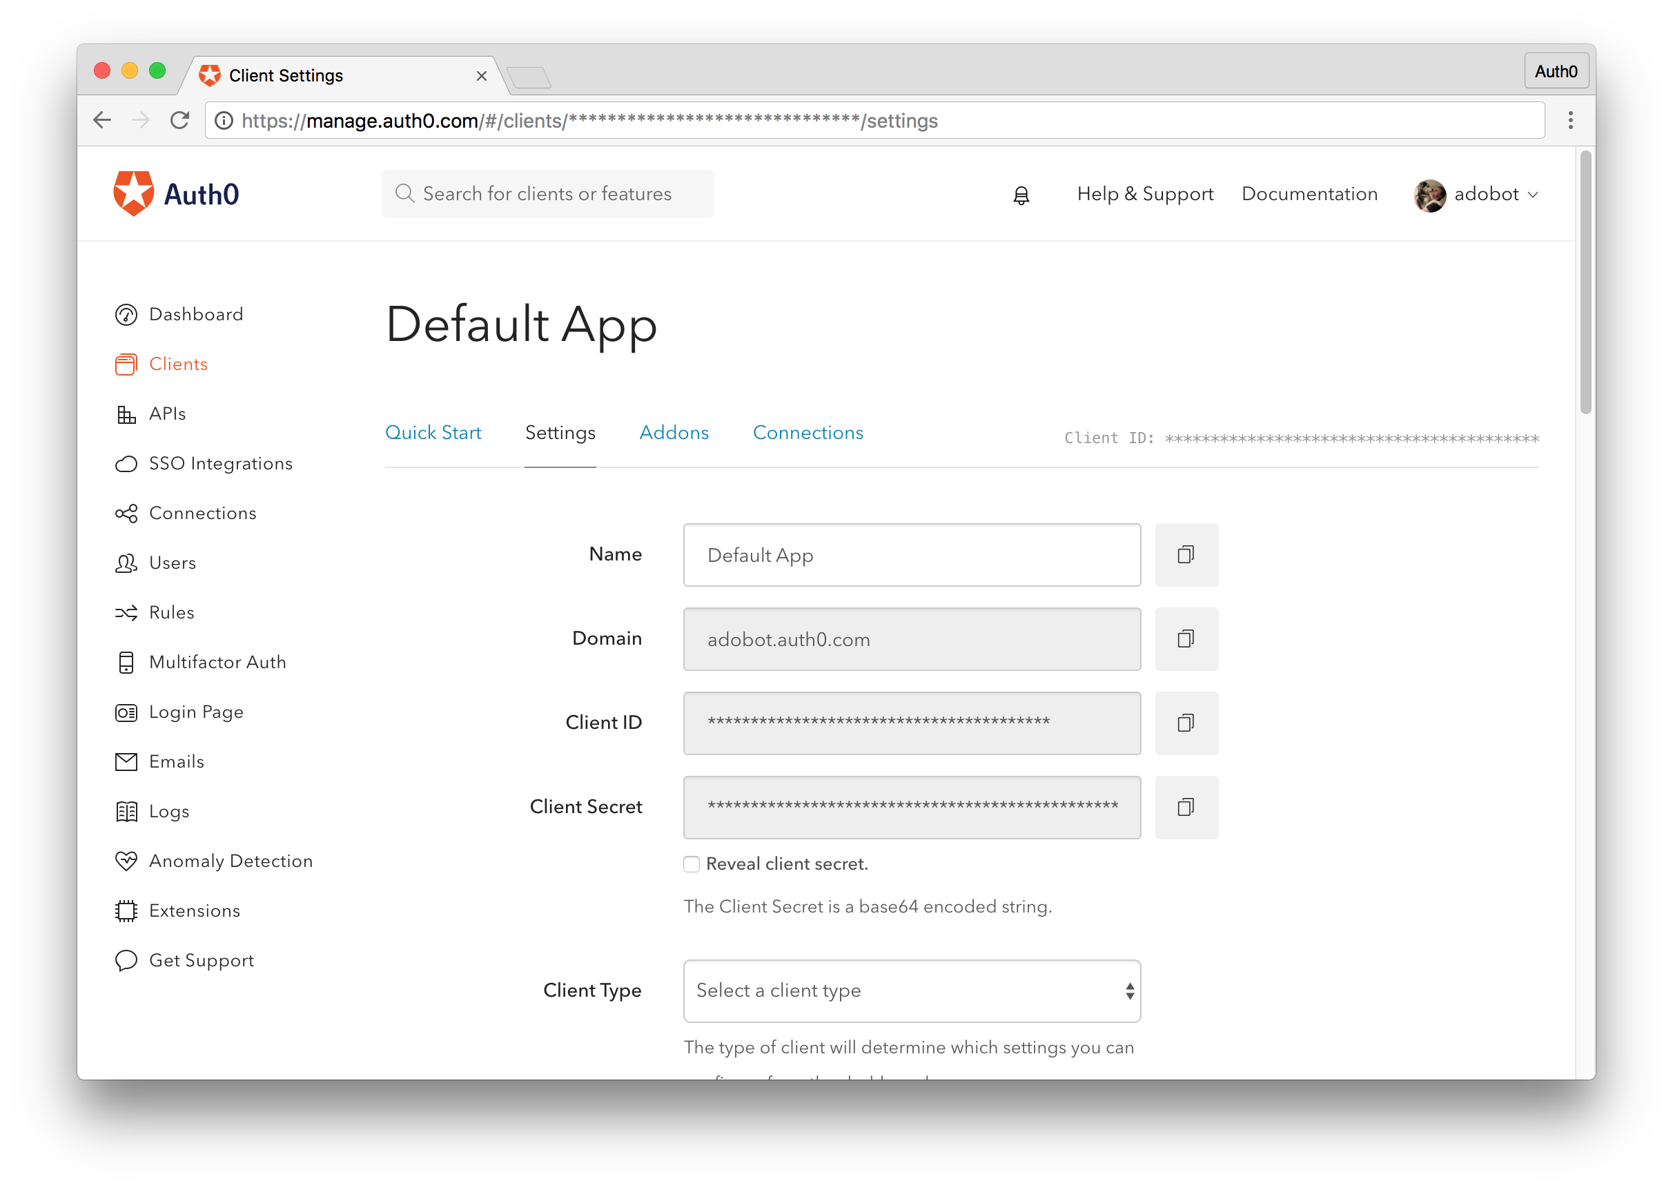Click the page vertical scrollbar
1673x1190 pixels.
coord(1585,283)
